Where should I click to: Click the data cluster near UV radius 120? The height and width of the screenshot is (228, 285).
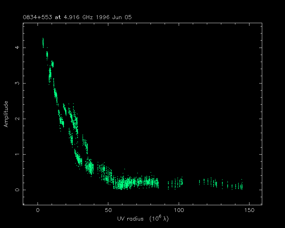(208, 182)
